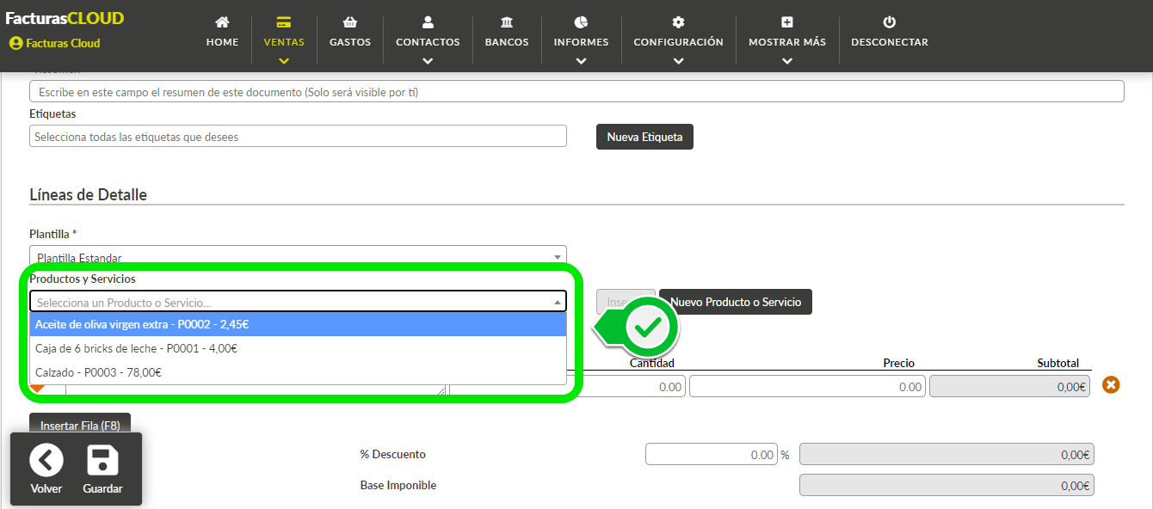
Task: Click the Bancos bank building icon
Action: [507, 22]
